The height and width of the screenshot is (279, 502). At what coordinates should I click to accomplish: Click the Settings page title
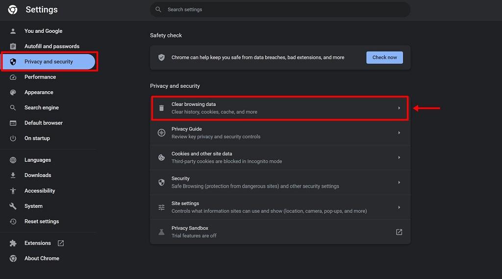click(42, 10)
